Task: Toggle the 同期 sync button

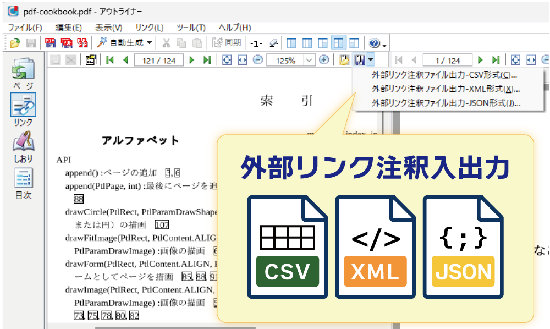Action: pos(227,43)
